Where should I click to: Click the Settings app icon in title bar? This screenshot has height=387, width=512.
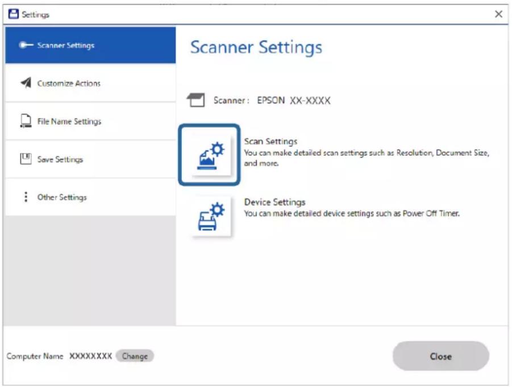[14, 14]
